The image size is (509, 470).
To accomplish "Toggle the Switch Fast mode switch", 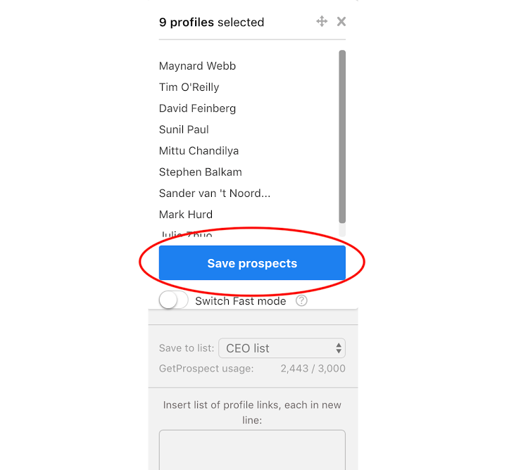I will point(174,300).
